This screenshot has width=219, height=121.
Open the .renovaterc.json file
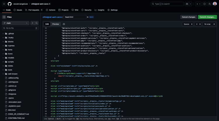[15, 102]
